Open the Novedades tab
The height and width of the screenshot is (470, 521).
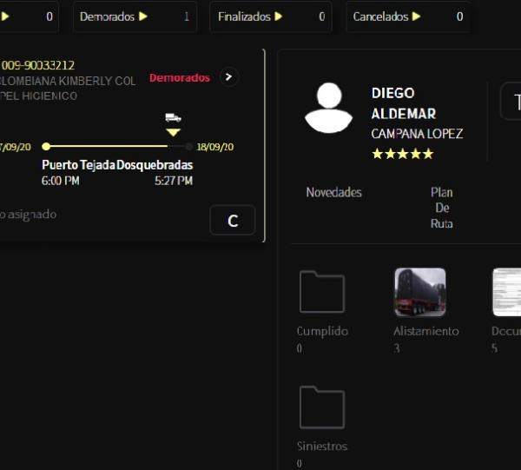coord(333,193)
